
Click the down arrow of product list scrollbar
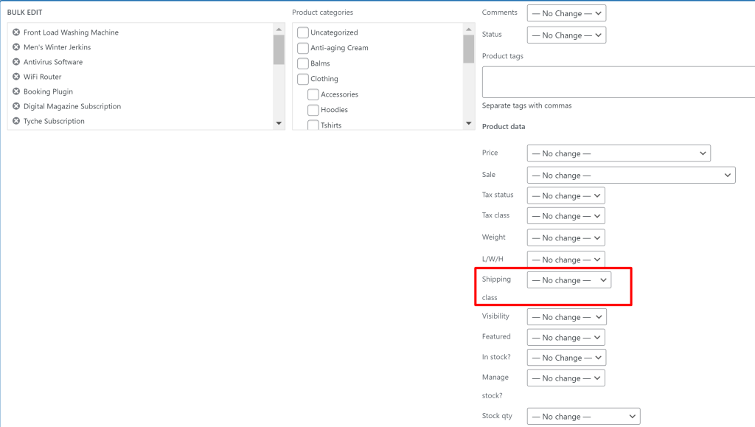click(279, 123)
